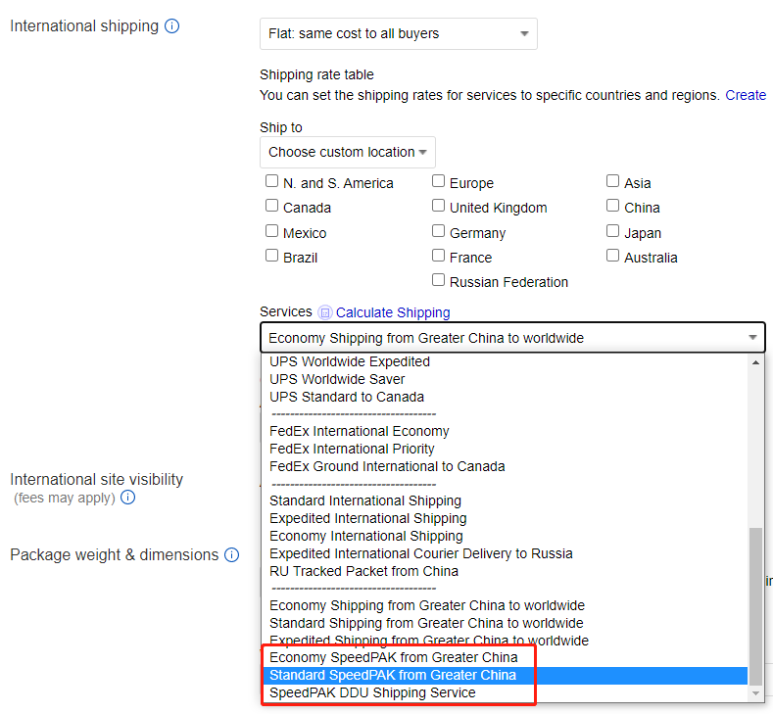Click the International site visibility info icon

pos(127,498)
